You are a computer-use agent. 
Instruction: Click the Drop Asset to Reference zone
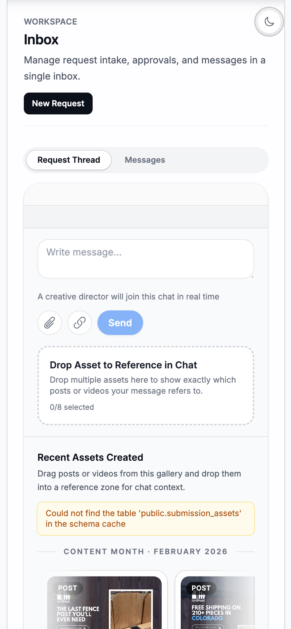(145, 385)
